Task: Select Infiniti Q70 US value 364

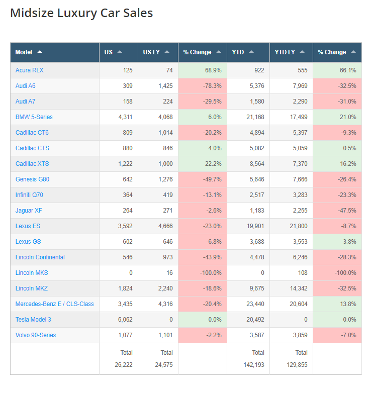Action: 128,195
